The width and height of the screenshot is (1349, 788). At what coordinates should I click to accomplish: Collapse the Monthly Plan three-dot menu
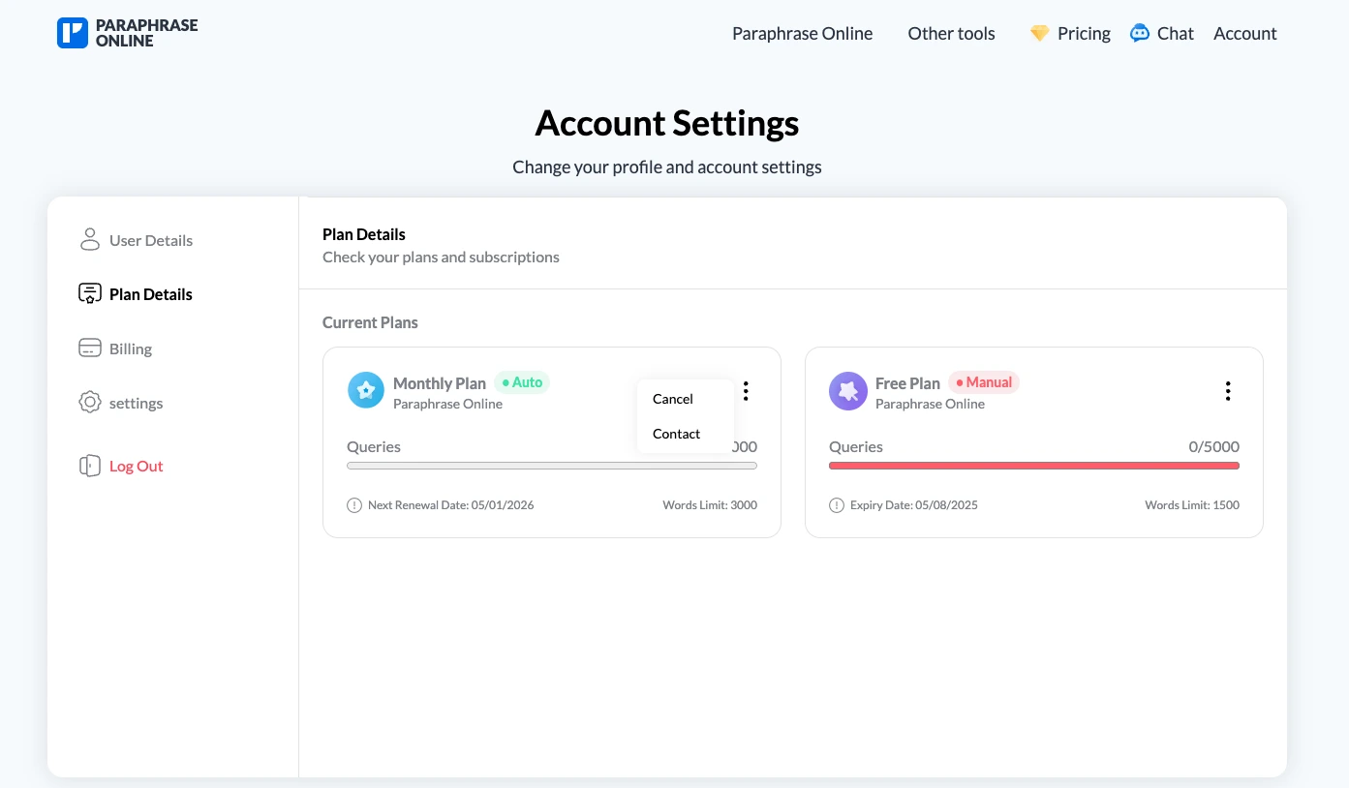746,391
